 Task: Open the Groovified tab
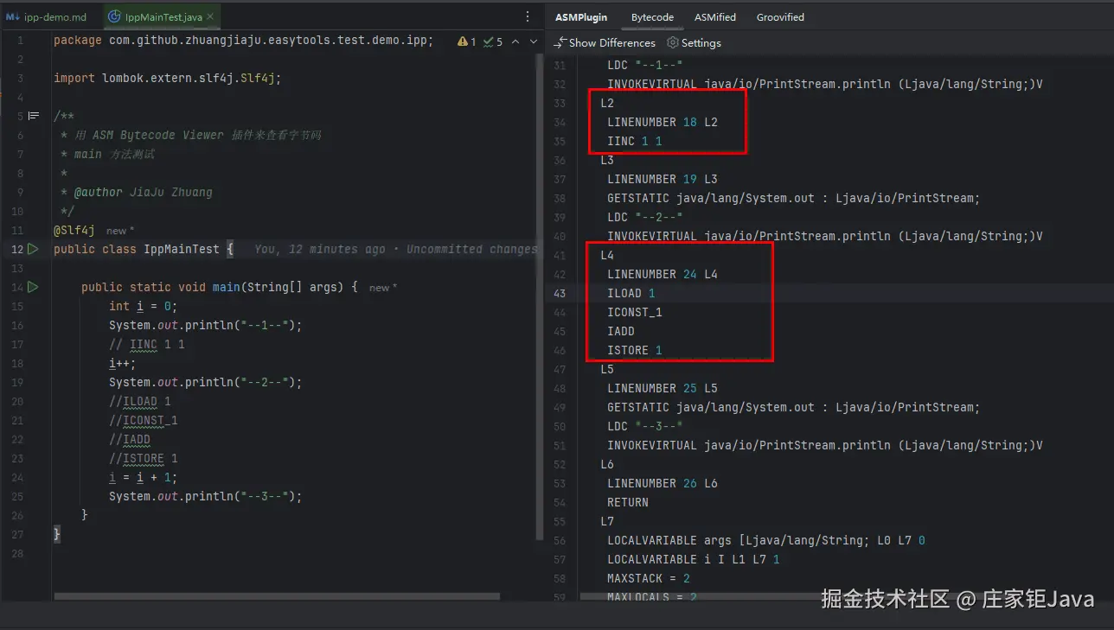pos(779,16)
